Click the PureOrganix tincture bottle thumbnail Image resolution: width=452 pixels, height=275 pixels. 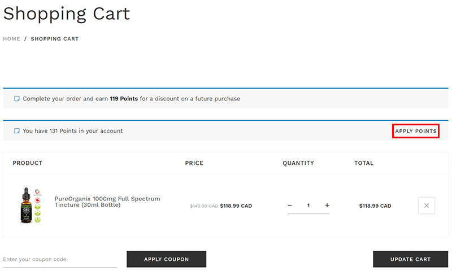[x=29, y=206]
